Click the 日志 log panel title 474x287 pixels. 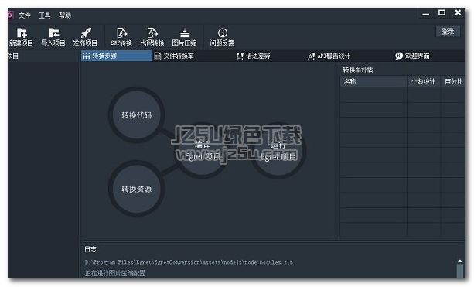[x=90, y=249]
